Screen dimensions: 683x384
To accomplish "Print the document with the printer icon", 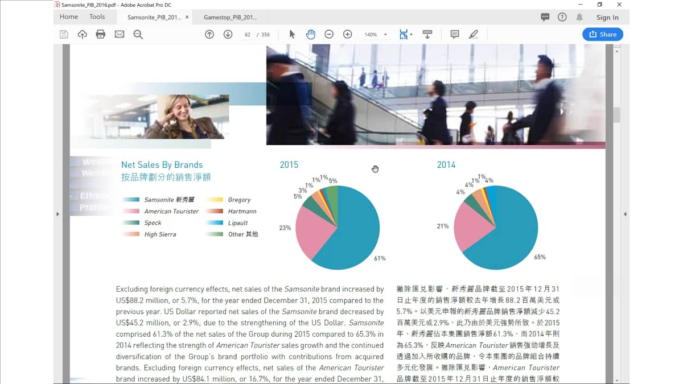I will (x=101, y=34).
